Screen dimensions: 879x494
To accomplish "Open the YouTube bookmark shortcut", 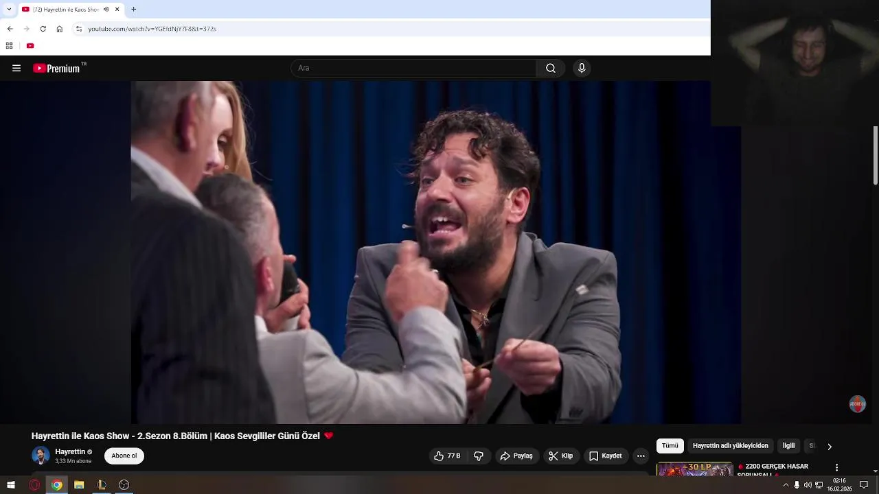I will click(x=30, y=46).
